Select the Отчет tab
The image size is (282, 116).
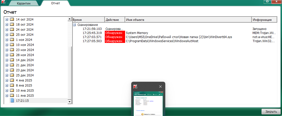point(56,3)
